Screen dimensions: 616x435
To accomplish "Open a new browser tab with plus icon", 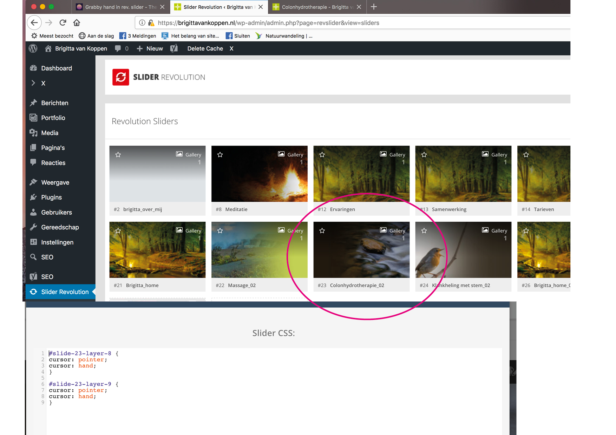I will 374,7.
